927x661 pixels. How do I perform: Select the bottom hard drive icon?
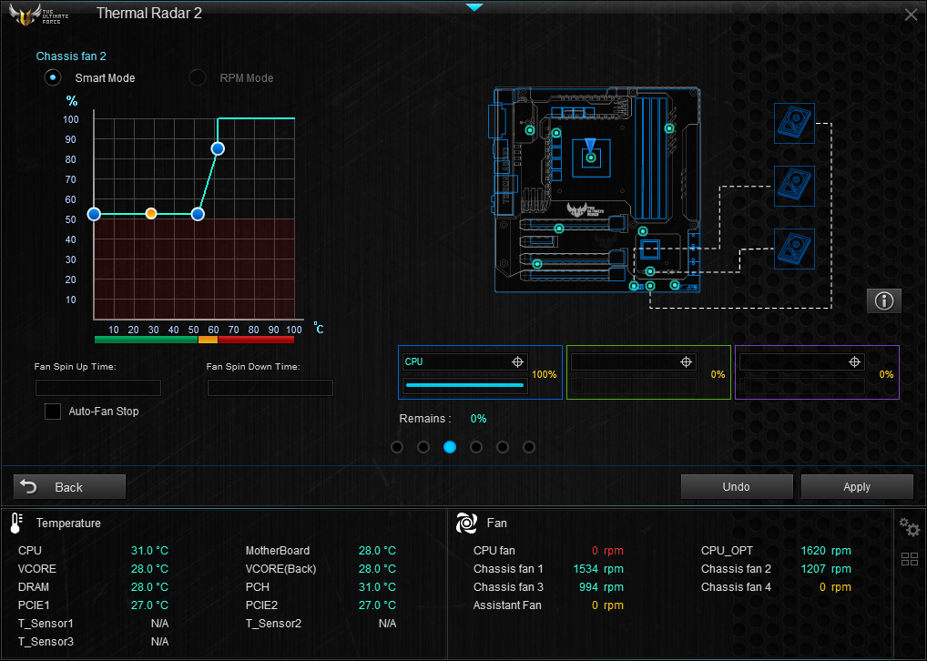point(794,249)
